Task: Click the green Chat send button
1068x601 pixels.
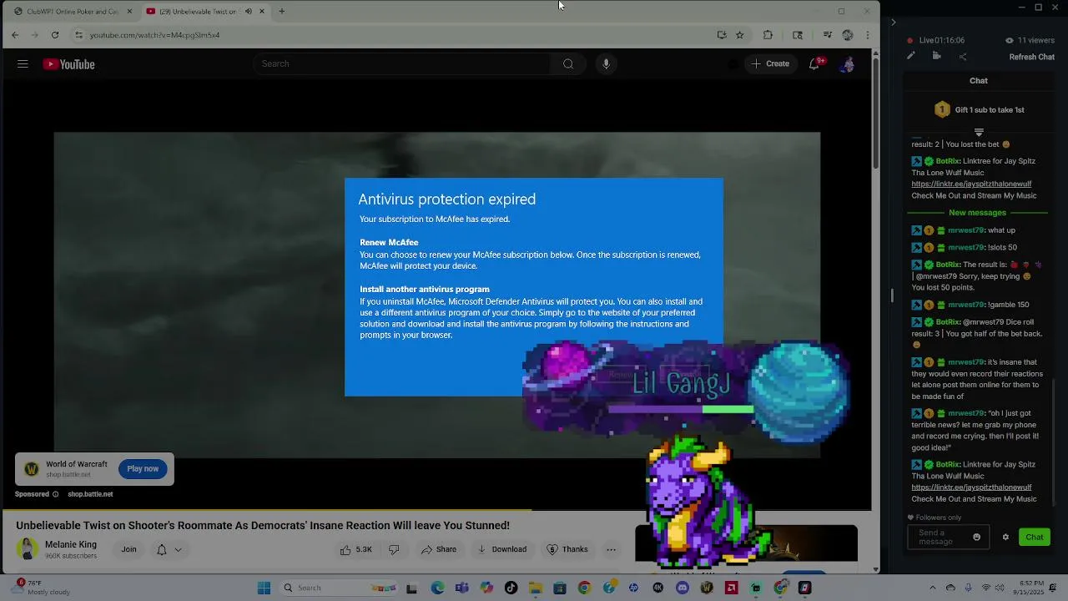Action: [1035, 538]
